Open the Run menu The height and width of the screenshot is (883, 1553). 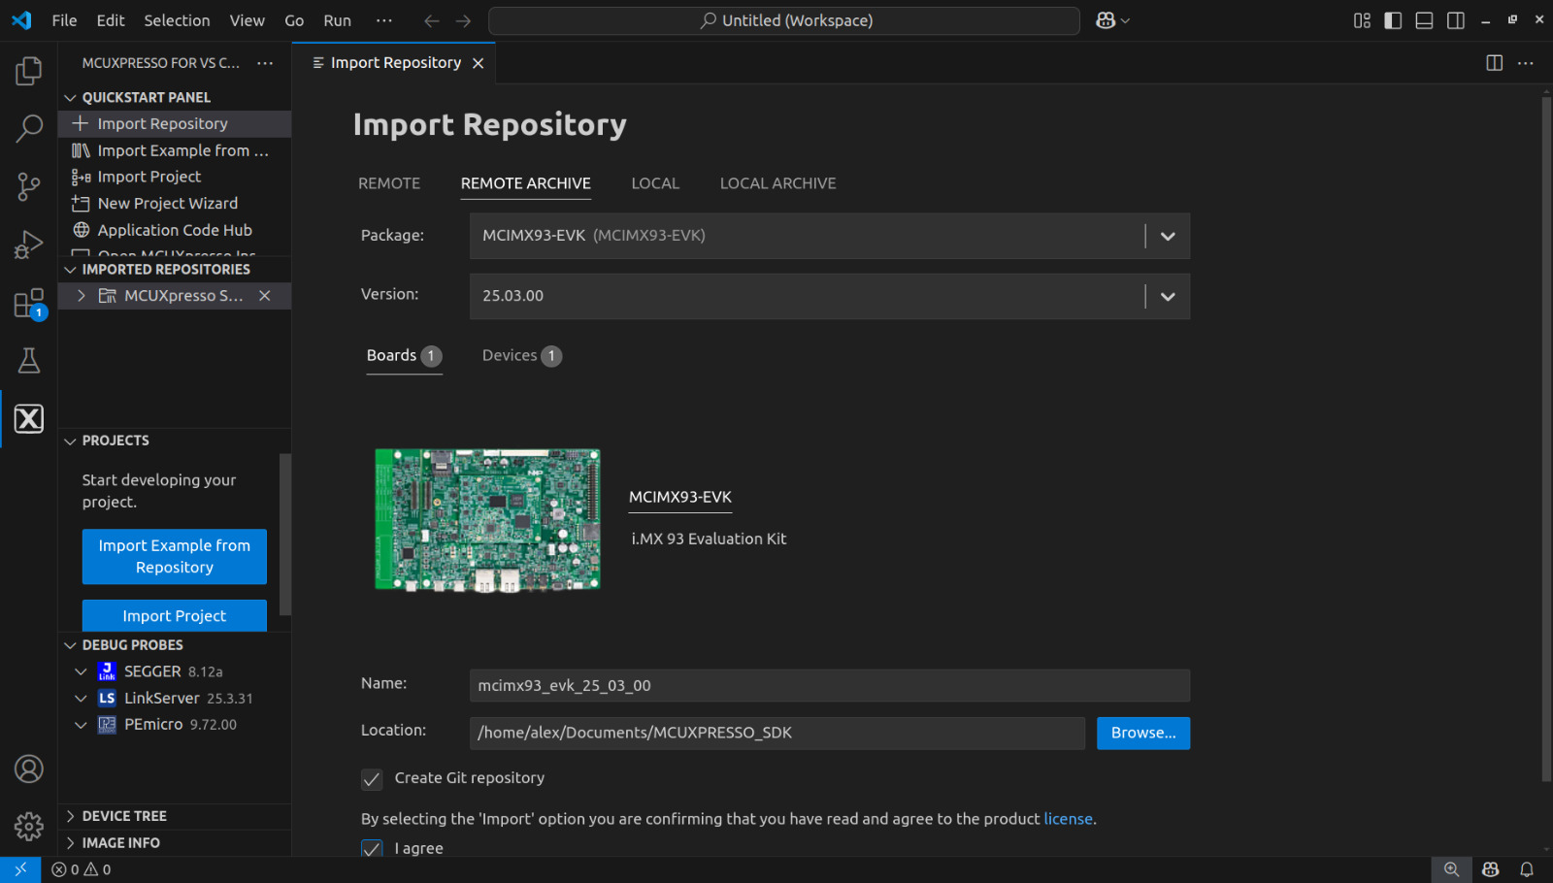point(337,19)
